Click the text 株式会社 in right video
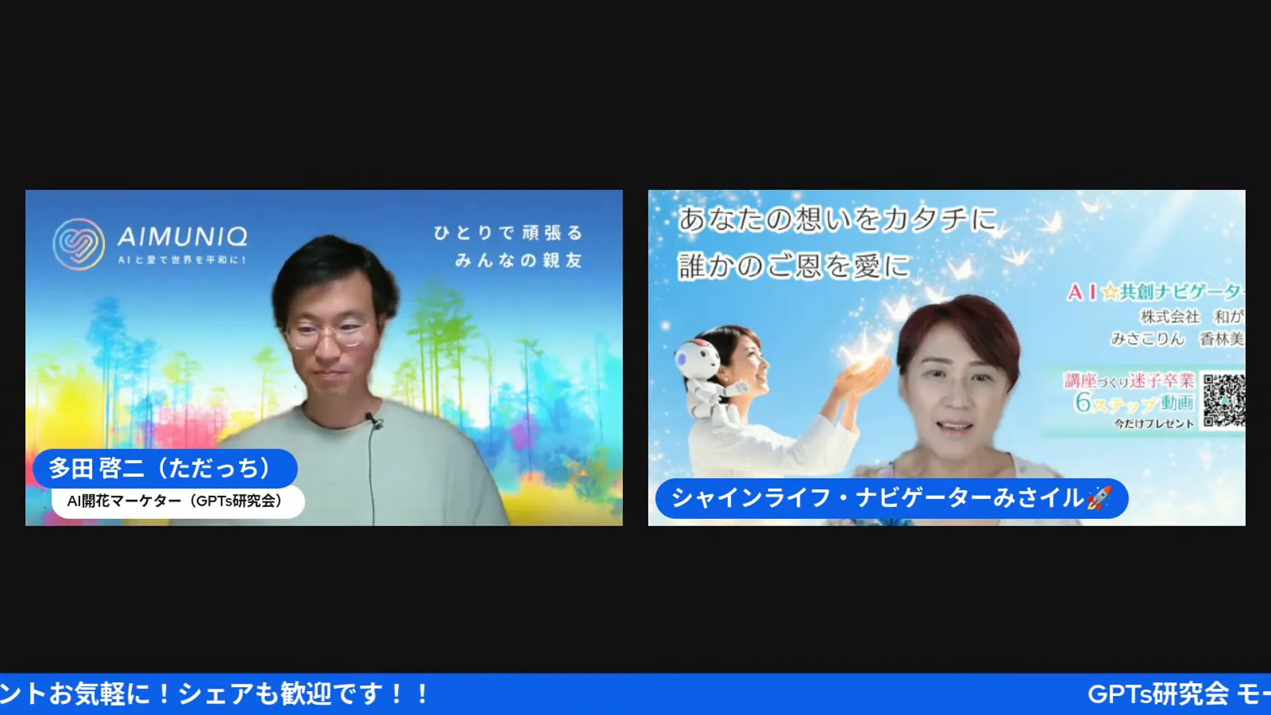The image size is (1271, 715). (x=1170, y=317)
